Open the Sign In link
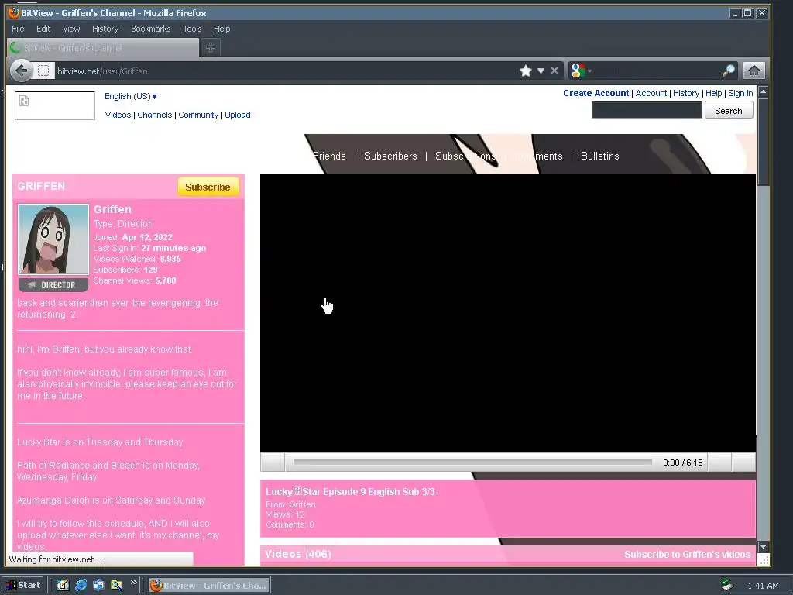 pyautogui.click(x=740, y=93)
